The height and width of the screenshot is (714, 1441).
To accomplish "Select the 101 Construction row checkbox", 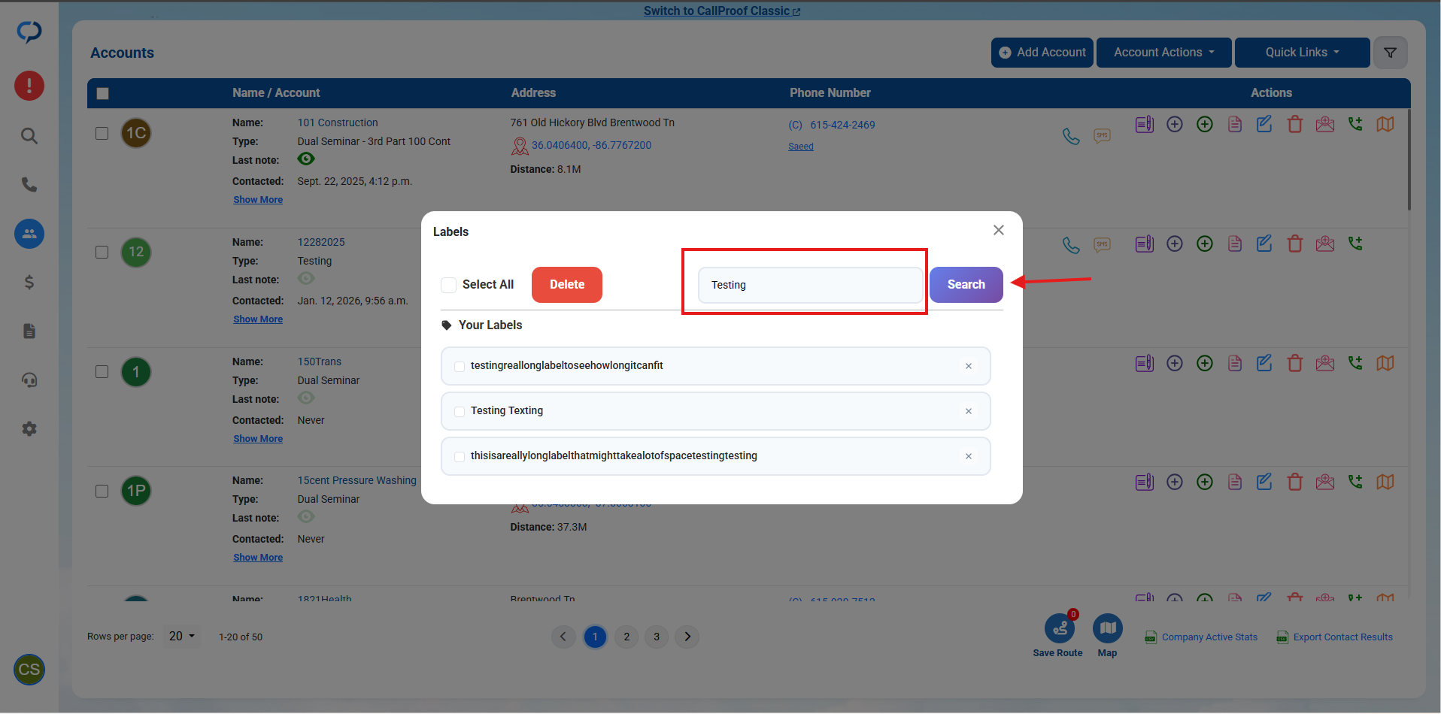I will coord(102,133).
